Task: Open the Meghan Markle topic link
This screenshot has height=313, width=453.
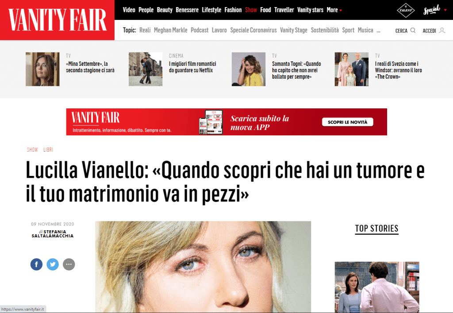Action: [x=170, y=30]
